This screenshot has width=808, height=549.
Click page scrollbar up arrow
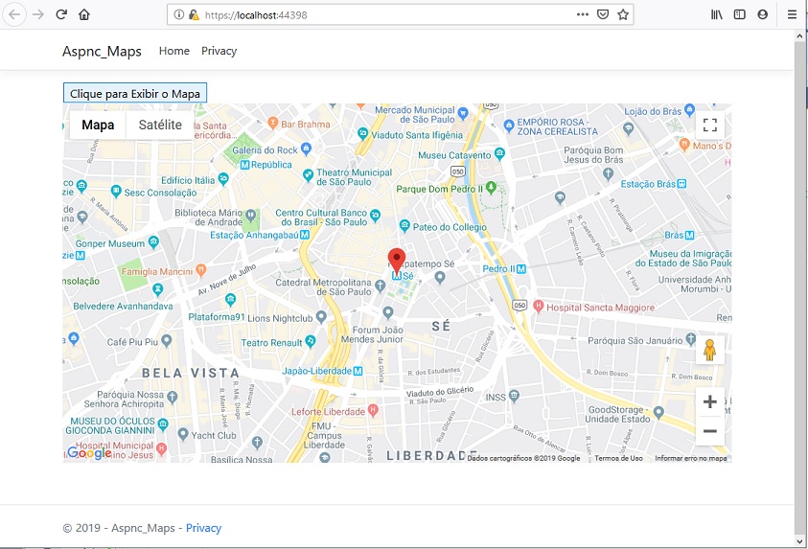click(x=799, y=36)
